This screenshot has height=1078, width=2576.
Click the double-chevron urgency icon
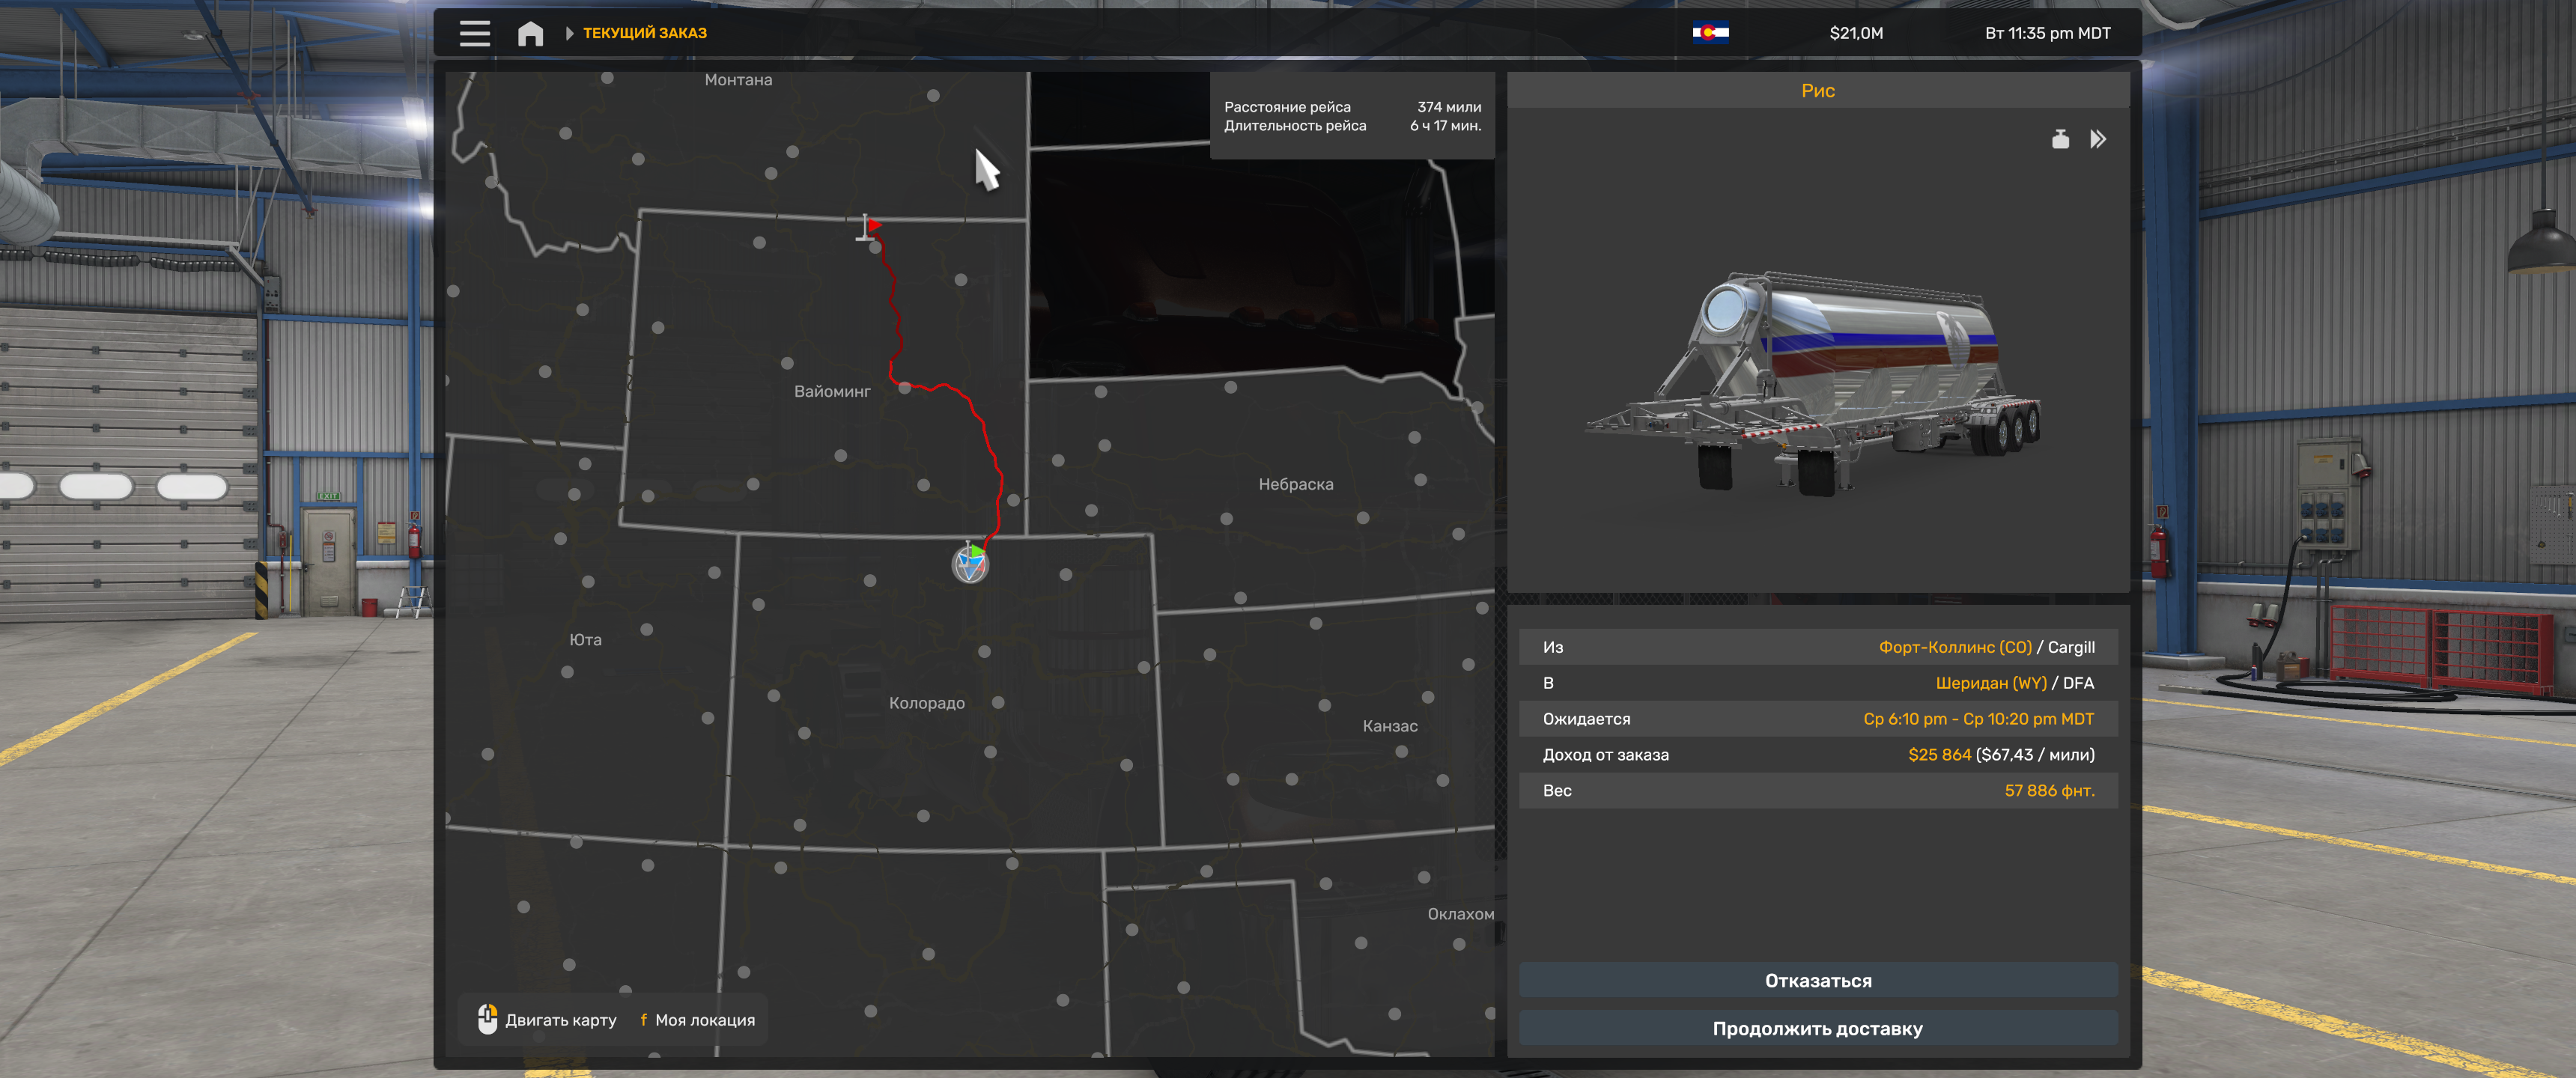2098,139
